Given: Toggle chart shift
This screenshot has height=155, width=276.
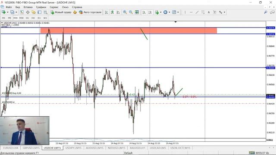Looking at the screenshot, I should 150,12.
